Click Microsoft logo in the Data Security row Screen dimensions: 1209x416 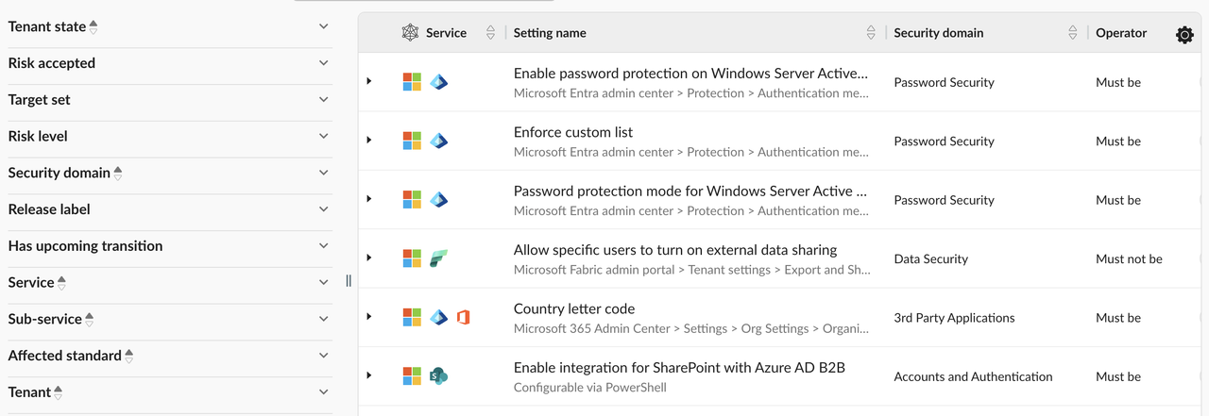click(412, 258)
